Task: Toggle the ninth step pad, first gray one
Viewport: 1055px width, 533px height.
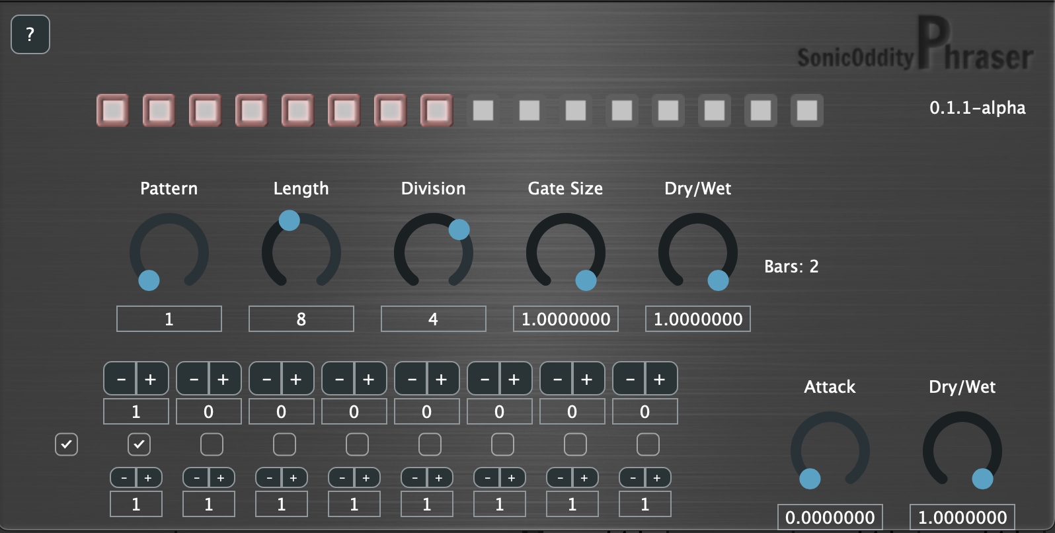Action: (483, 110)
